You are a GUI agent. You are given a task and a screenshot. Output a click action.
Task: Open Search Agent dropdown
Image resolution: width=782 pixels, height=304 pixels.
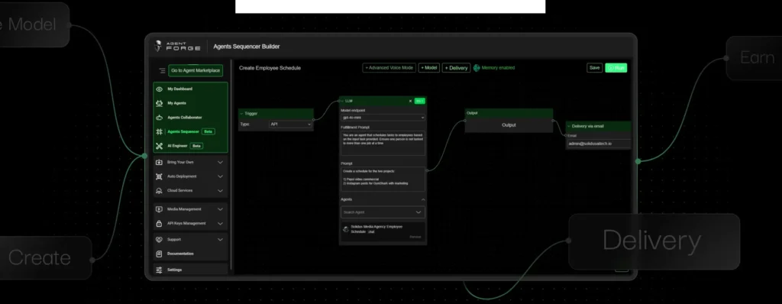tap(383, 212)
